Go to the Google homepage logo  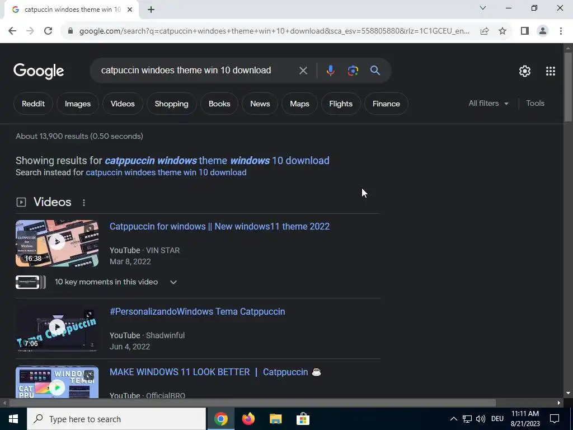[x=39, y=71]
